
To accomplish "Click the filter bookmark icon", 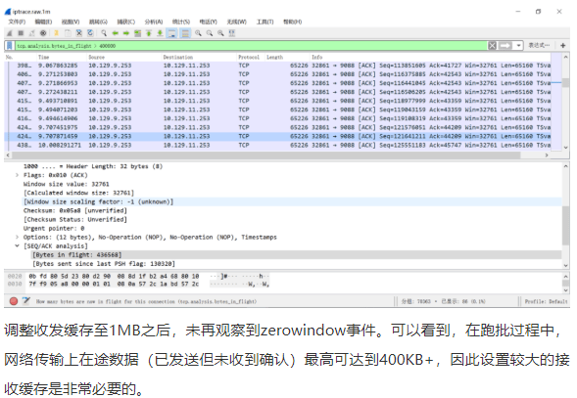I will coord(10,46).
